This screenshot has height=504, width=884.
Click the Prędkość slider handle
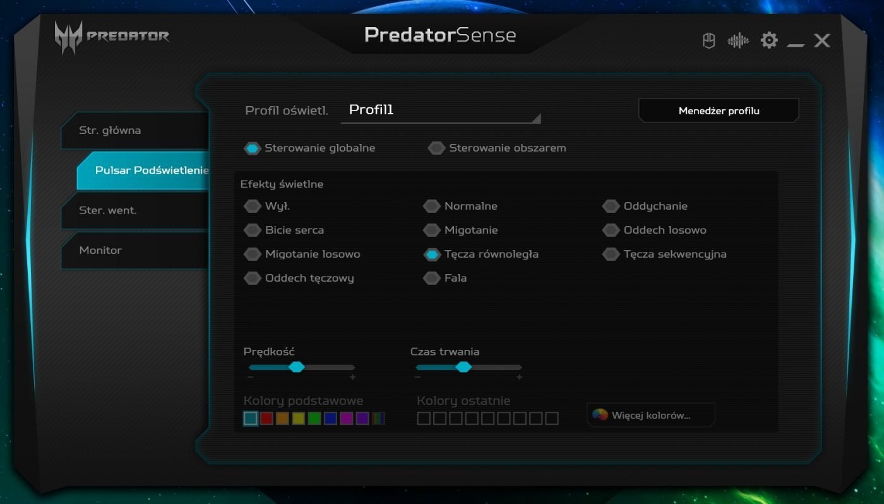[x=296, y=368]
